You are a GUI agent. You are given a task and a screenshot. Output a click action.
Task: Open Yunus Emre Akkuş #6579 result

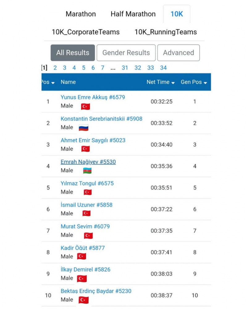tap(93, 97)
